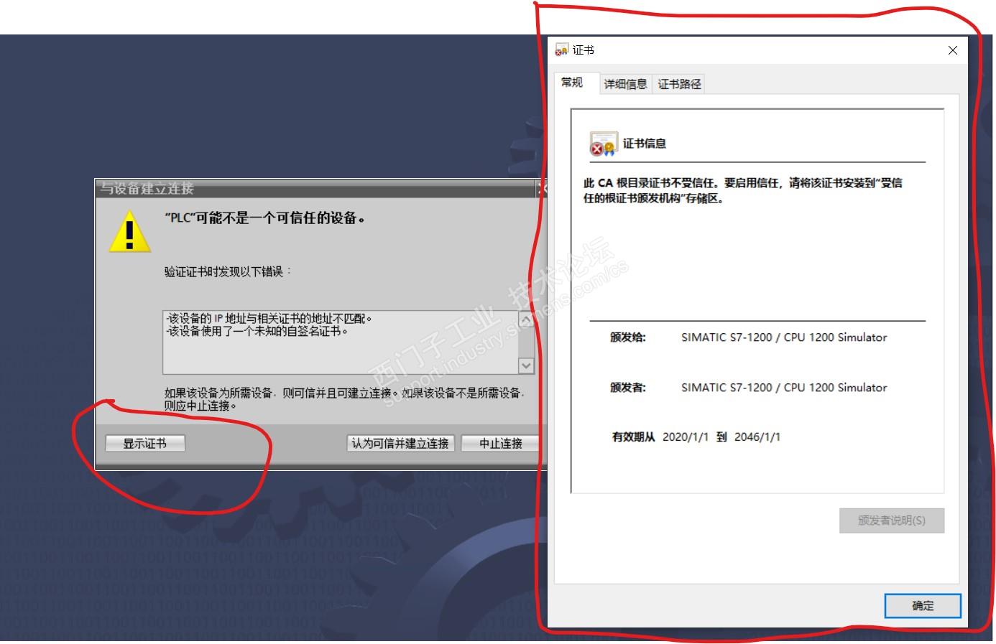Click the CA 根目录证书不受信任 message
The image size is (996, 644).
[x=742, y=190]
